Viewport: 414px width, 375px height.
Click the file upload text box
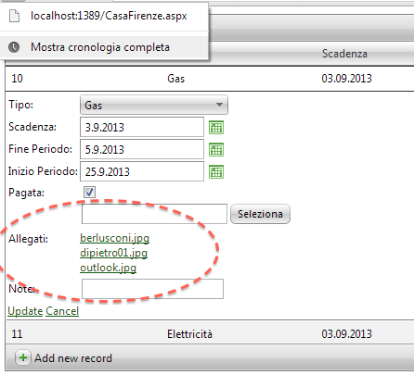pos(154,214)
